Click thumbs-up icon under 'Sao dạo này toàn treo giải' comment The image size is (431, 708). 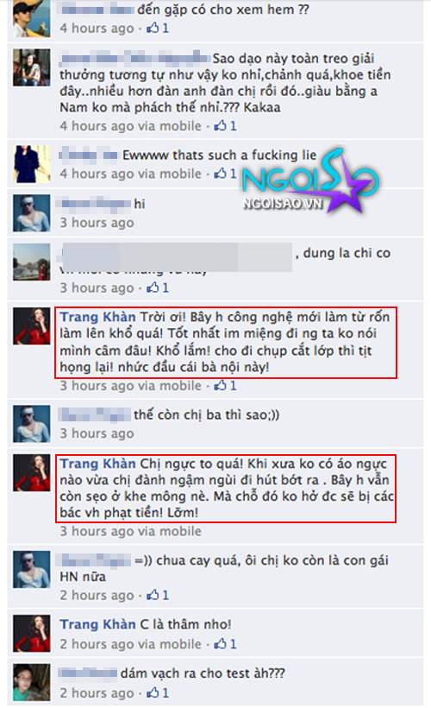[220, 125]
